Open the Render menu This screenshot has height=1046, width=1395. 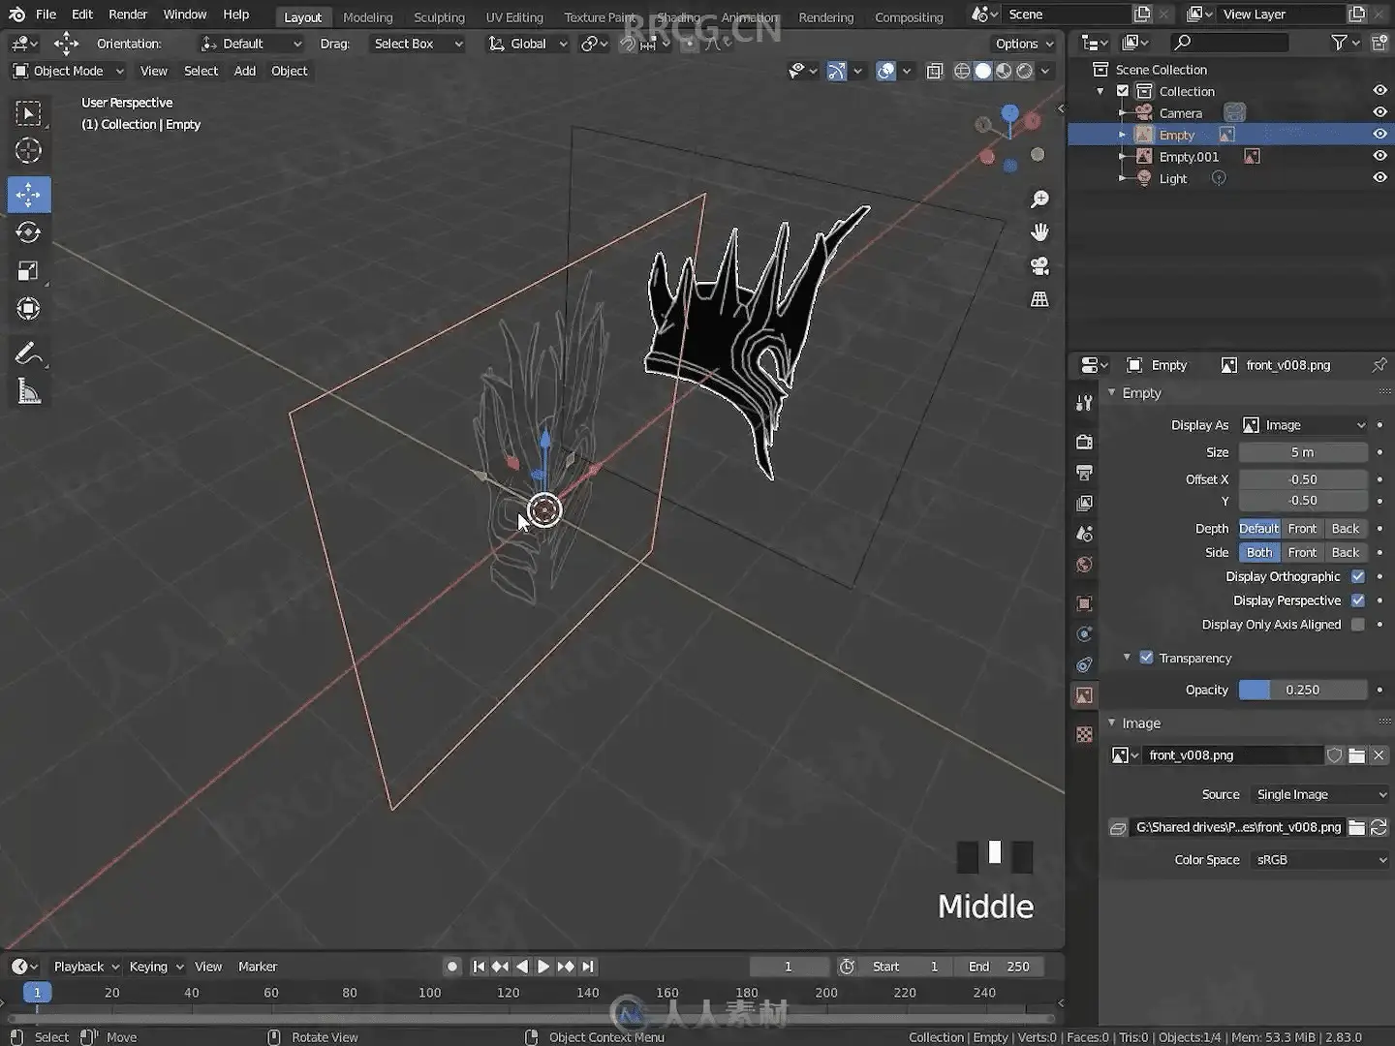[x=128, y=15]
